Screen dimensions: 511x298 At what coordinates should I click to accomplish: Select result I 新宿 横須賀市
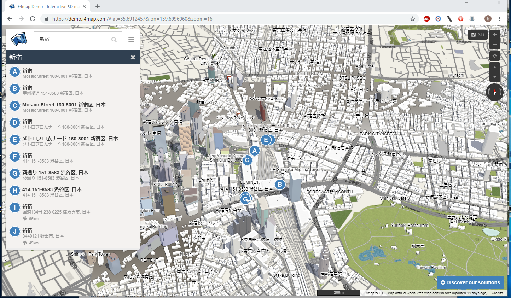73,212
